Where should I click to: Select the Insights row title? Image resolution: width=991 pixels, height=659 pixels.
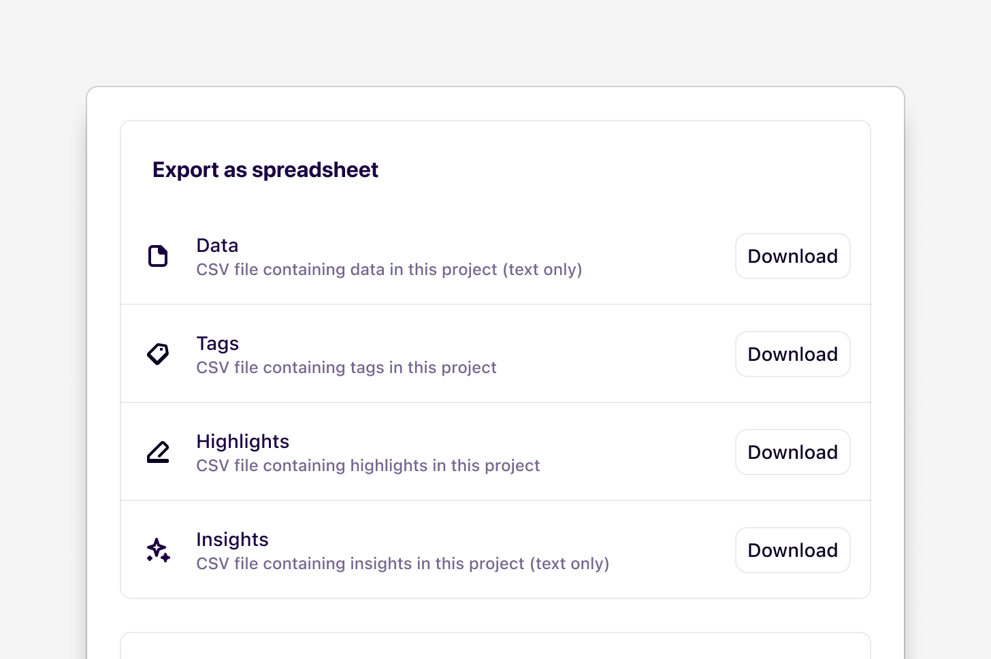(x=232, y=540)
